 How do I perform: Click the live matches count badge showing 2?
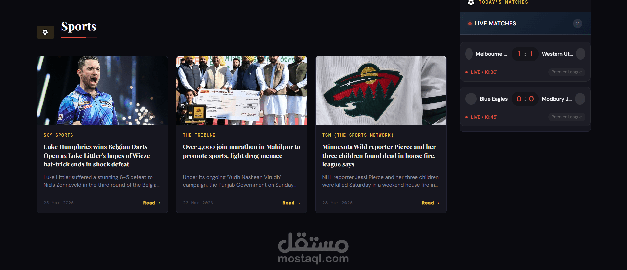(577, 23)
